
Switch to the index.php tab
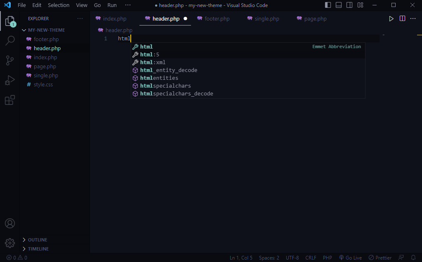click(x=114, y=19)
